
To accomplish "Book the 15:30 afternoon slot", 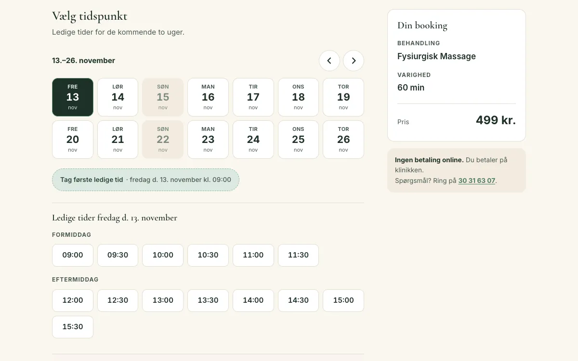I will (x=73, y=327).
